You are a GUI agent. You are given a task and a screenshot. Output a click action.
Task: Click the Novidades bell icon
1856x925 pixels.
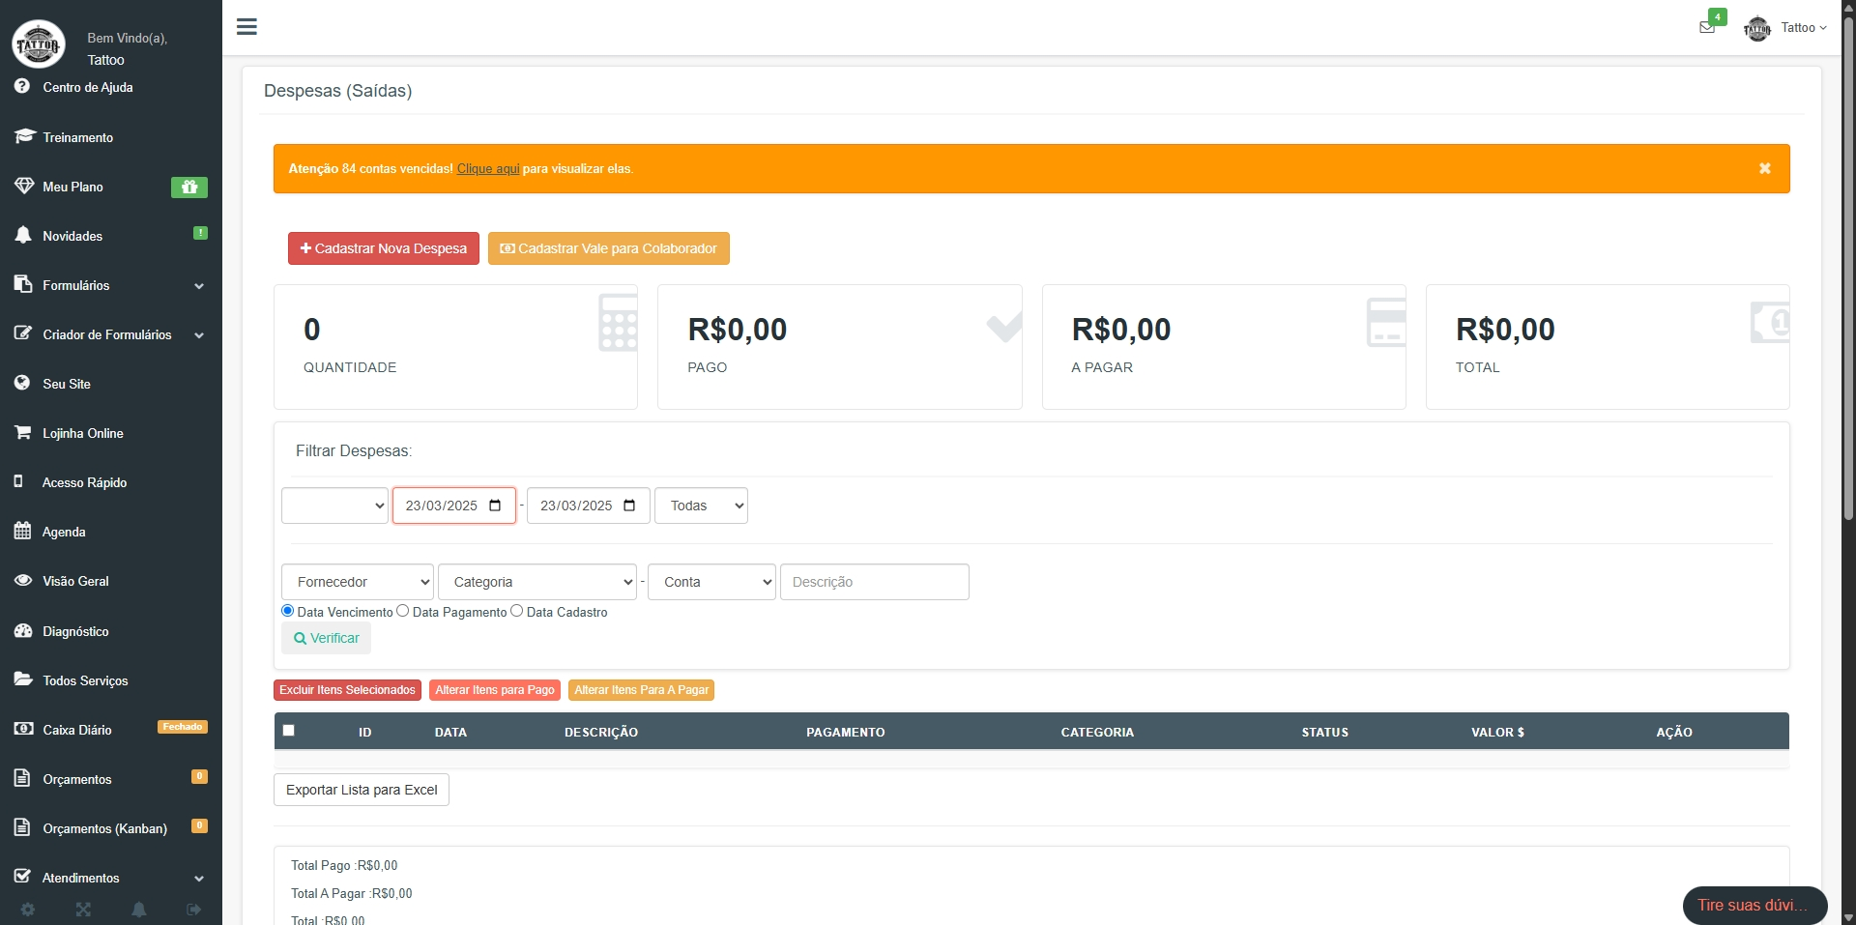point(23,235)
